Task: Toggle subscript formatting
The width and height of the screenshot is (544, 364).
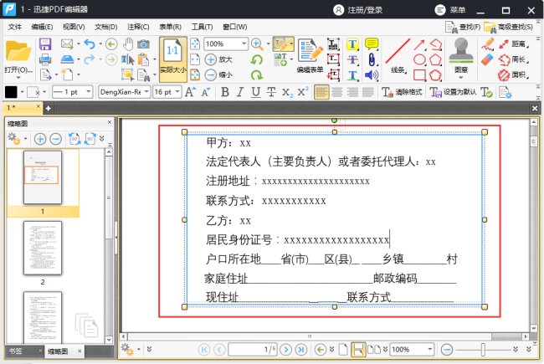Action: [x=287, y=92]
